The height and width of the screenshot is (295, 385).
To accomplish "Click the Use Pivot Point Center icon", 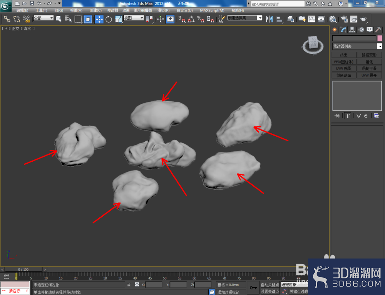I will 149,19.
